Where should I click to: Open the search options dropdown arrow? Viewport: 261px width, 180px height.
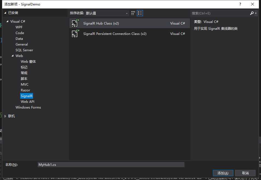[x=256, y=13]
